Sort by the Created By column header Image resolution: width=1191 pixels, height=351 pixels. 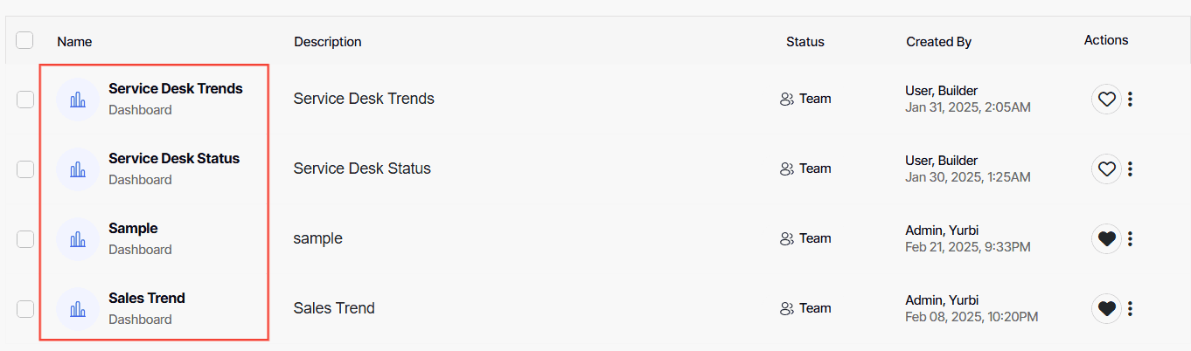point(938,41)
